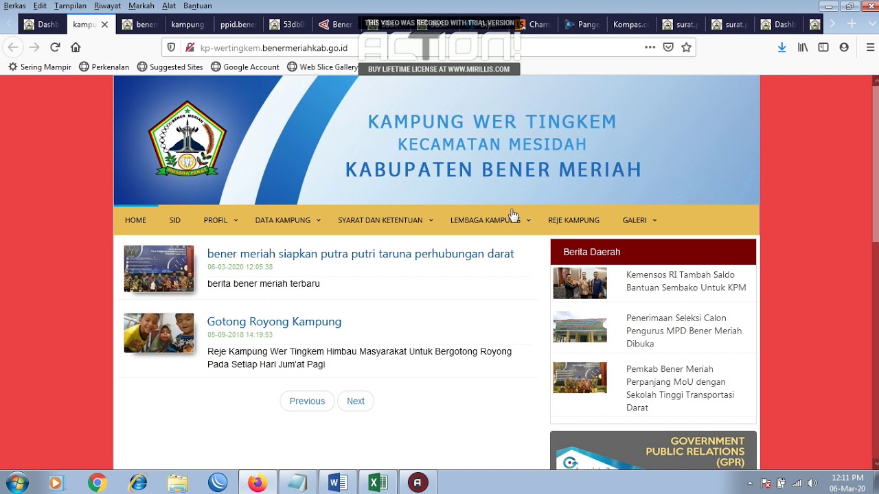
Task: Open Penerimaan Seleksi Calon Pengurus MPD link
Action: pos(684,331)
